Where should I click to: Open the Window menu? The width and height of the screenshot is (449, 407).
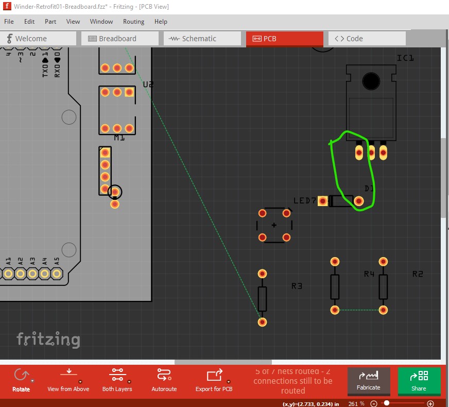[x=101, y=22]
